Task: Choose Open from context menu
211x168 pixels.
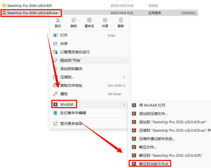Action: point(89,36)
